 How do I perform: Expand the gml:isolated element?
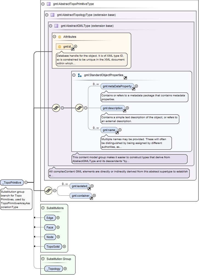(x=92, y=186)
